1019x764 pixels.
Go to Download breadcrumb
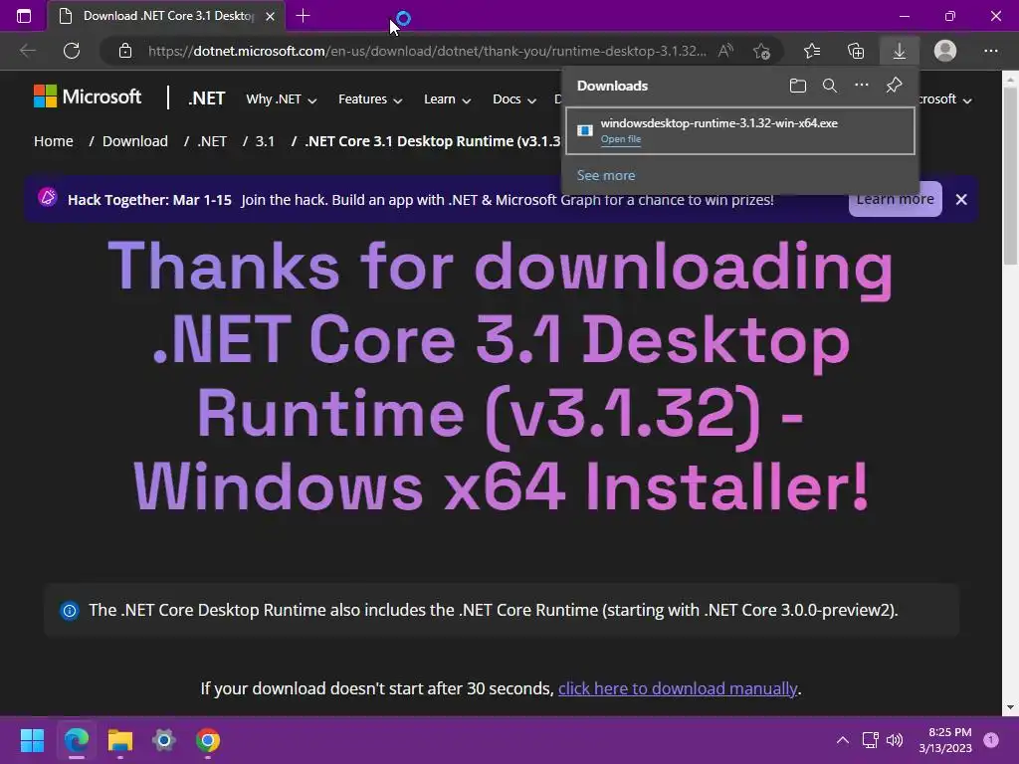tap(135, 141)
